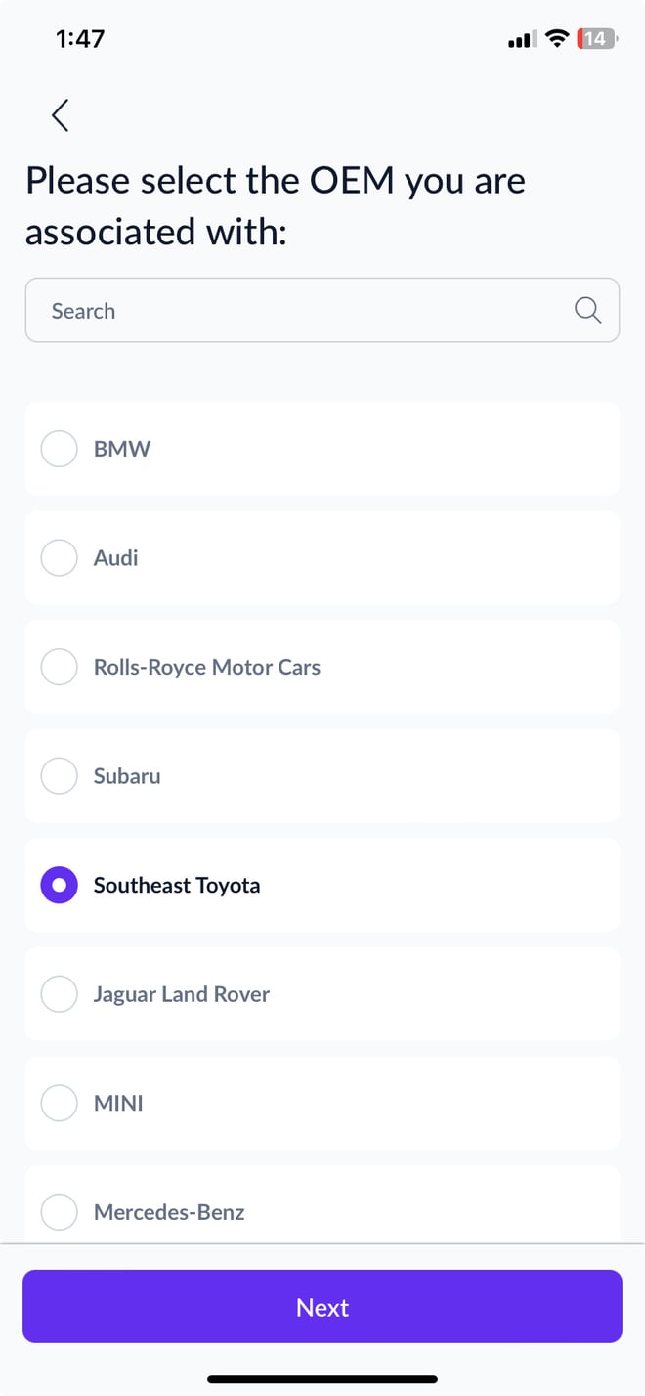Select the Subaru radio button
The image size is (645, 1396).
tap(59, 776)
